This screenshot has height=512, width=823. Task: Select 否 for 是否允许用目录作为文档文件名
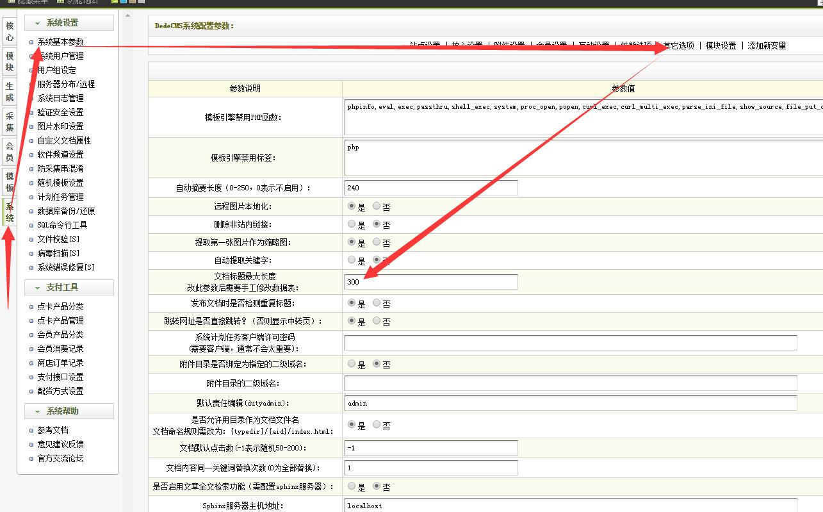tap(377, 424)
